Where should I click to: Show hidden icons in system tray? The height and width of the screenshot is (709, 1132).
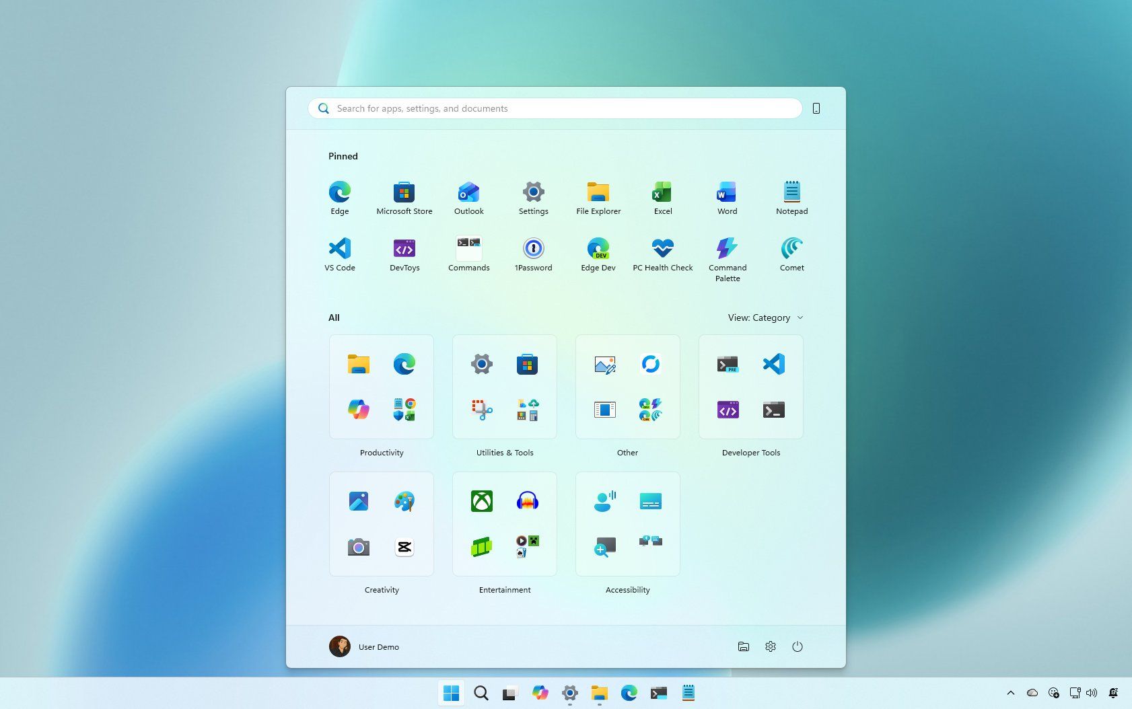click(1010, 693)
